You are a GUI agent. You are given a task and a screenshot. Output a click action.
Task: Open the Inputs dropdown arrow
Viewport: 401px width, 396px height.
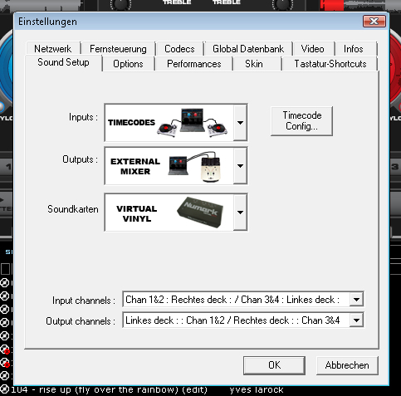(x=240, y=122)
